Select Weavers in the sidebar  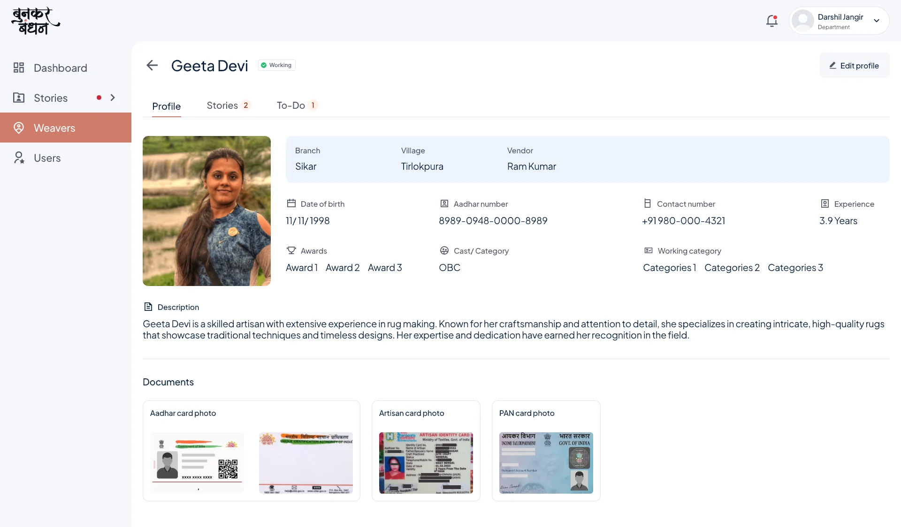[x=66, y=128]
